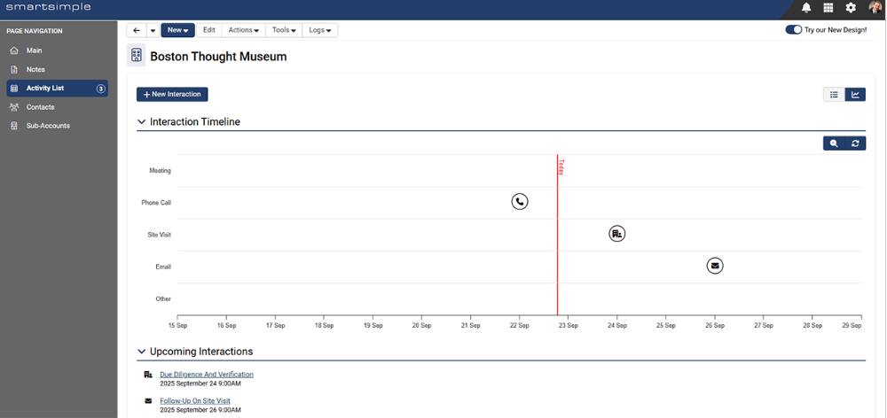Screen dimensions: 887x418
Task: Click the 2025 September 26 9:00AM date
Action: click(200, 410)
